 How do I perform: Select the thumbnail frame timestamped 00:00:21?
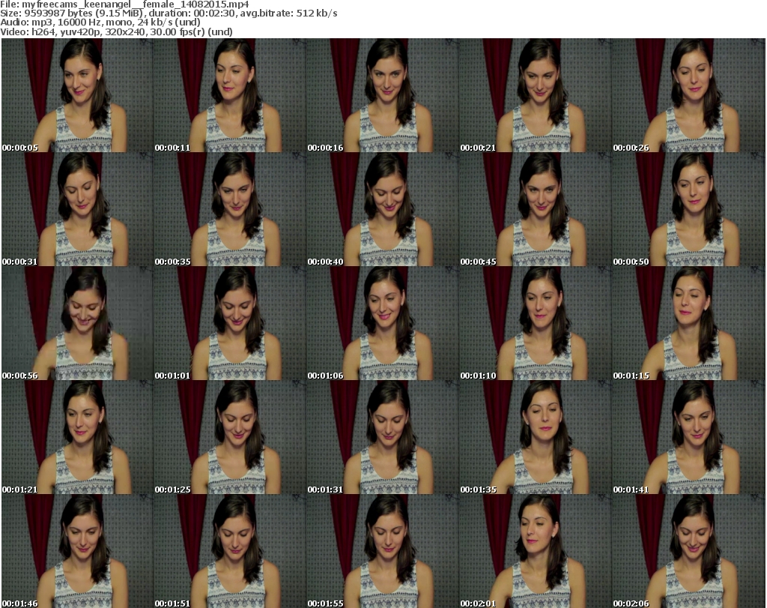535,95
